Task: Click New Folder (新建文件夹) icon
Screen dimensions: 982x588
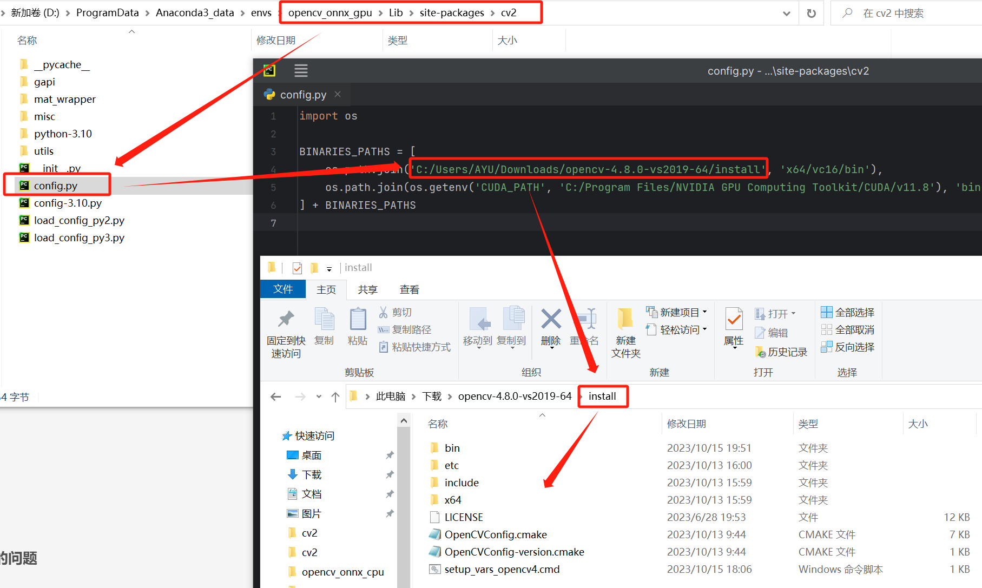Action: [x=625, y=320]
